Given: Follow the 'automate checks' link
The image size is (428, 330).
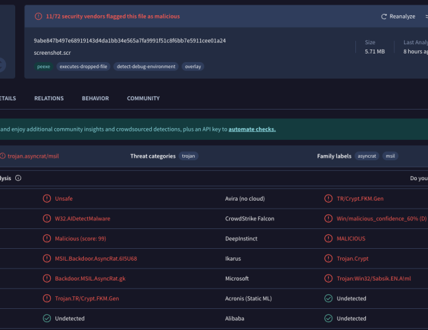Looking at the screenshot, I should coord(252,129).
